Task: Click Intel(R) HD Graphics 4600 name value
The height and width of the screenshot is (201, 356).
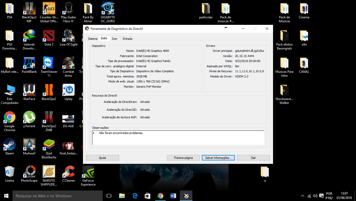Action: [x=153, y=51]
